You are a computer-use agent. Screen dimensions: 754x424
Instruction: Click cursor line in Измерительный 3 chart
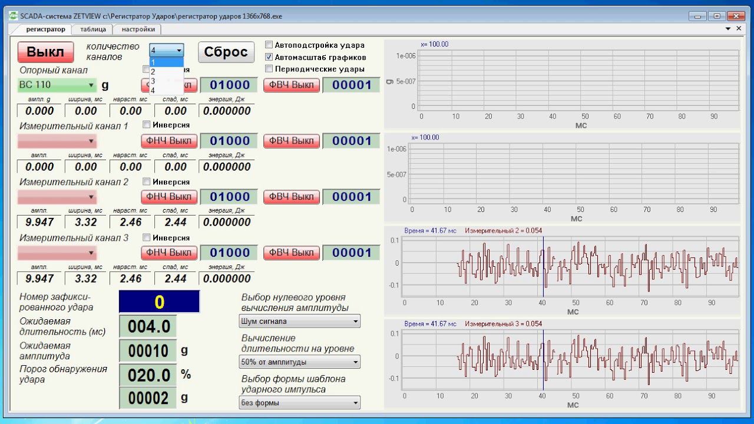(543, 359)
